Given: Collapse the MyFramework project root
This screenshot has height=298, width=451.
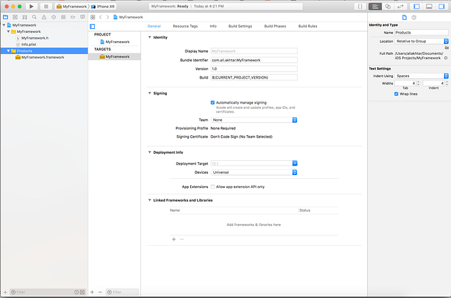Looking at the screenshot, I should [x=4, y=25].
